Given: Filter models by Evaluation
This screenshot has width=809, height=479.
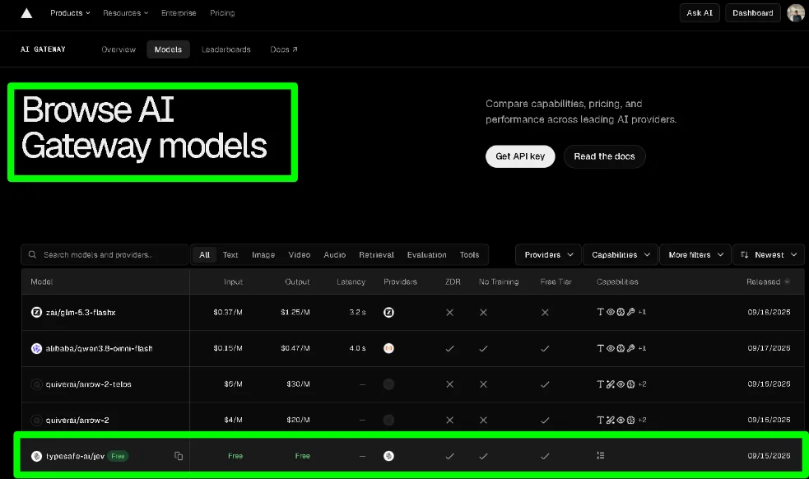Looking at the screenshot, I should (426, 254).
